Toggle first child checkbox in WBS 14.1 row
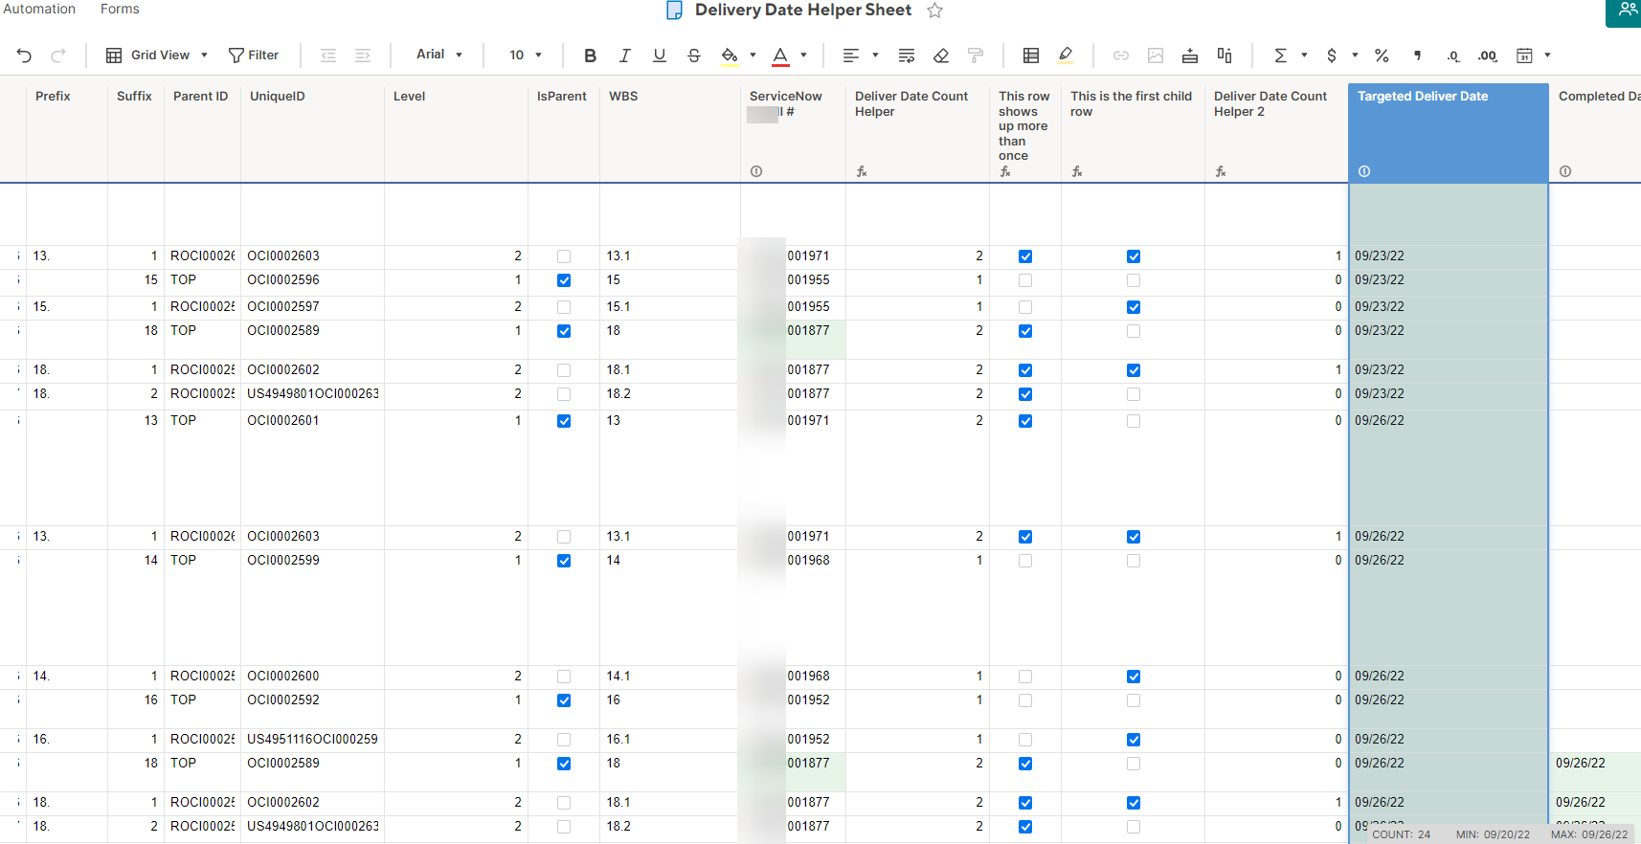 [x=1134, y=677]
